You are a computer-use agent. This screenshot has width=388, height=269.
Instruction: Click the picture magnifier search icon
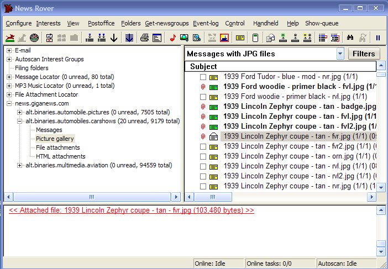pyautogui.click(x=185, y=38)
